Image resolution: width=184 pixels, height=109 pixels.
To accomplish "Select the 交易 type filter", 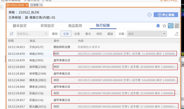I will 77,34.
